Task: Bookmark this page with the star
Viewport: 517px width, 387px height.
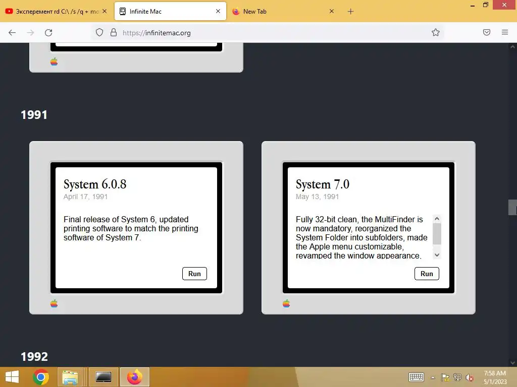Action: point(436,32)
